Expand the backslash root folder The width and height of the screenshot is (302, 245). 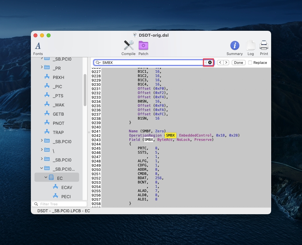[x=42, y=150]
